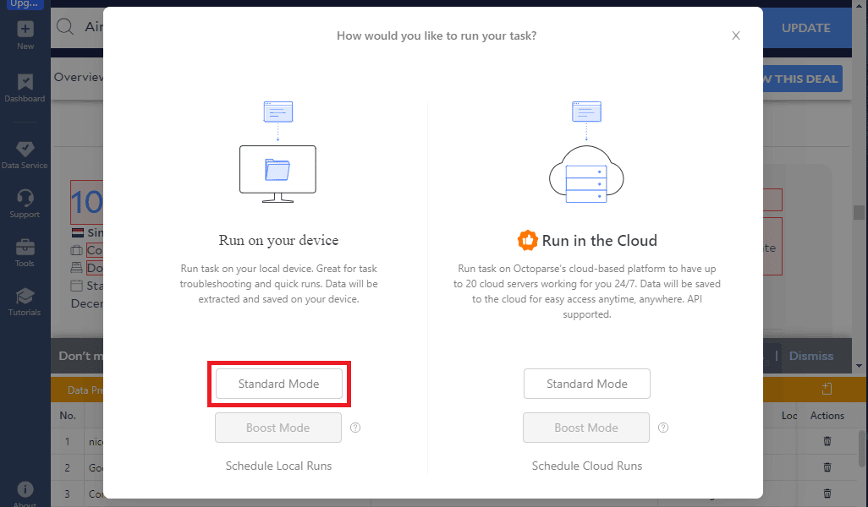Open the About info icon
The height and width of the screenshot is (507, 868).
pos(25,489)
